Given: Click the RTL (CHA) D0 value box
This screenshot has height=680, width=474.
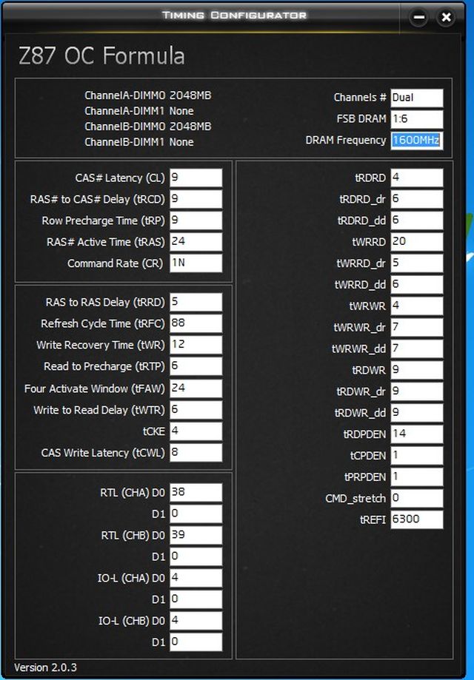Looking at the screenshot, I should click(196, 492).
